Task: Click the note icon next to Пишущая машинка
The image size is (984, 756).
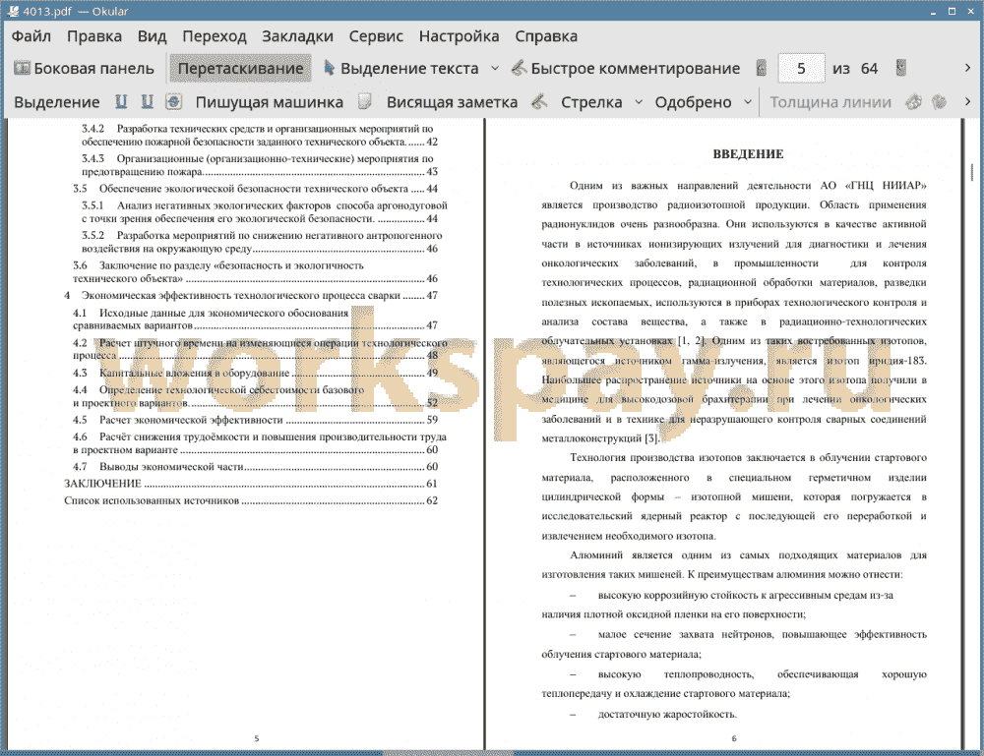Action: click(365, 102)
